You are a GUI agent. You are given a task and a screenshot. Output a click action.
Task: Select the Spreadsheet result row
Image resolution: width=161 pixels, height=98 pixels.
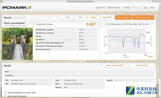point(66,40)
